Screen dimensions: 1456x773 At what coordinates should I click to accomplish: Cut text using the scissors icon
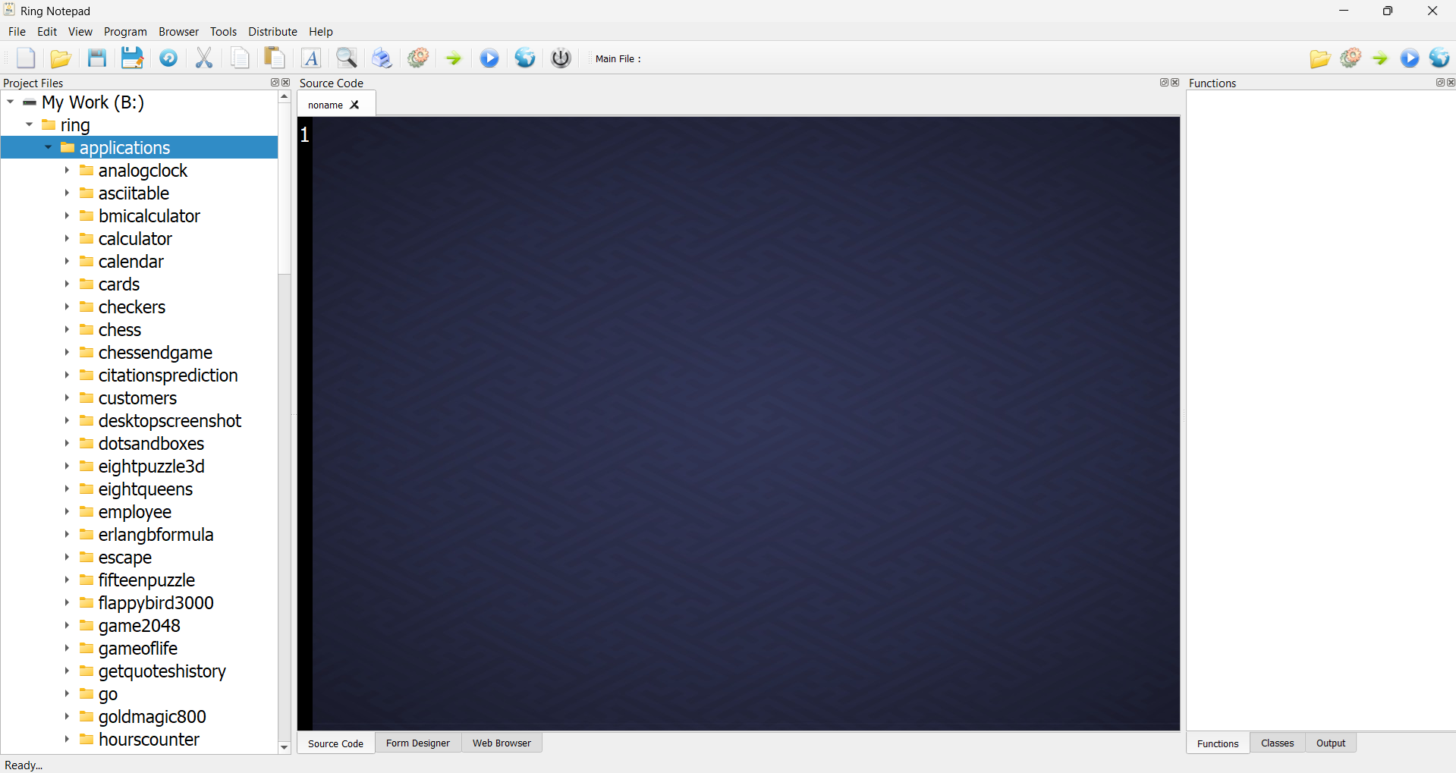[x=203, y=58]
